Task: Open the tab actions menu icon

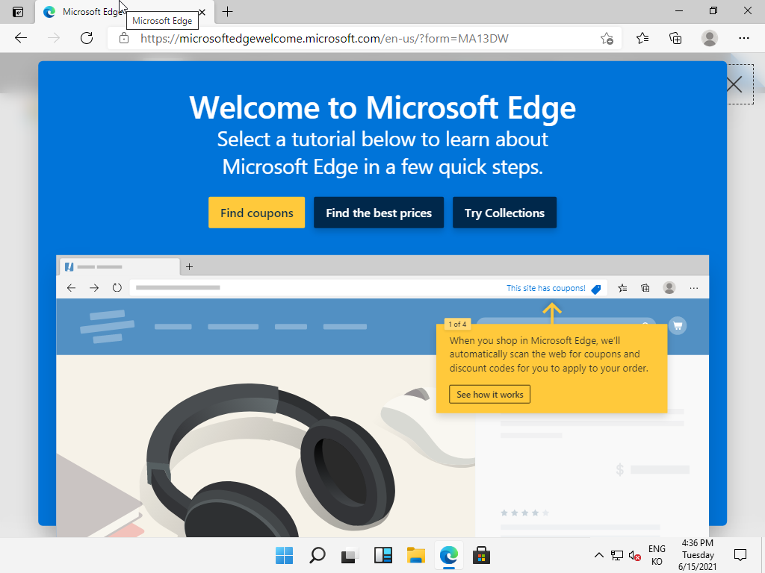Action: [x=18, y=12]
